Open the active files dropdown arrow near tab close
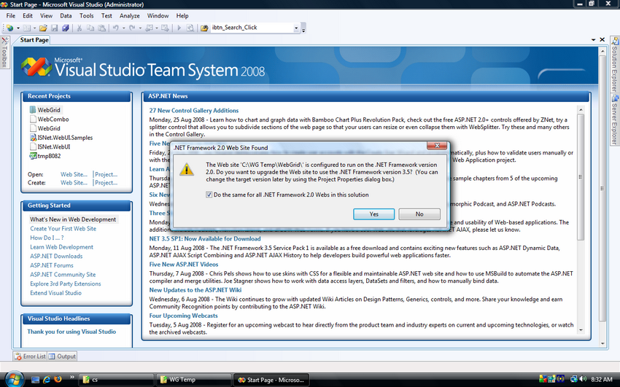The width and height of the screenshot is (620, 387). (593, 40)
